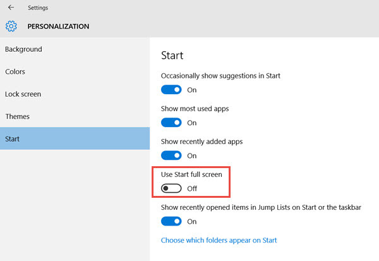Turn off recently opened Jump Lists switch
The width and height of the screenshot is (379, 261).
click(x=171, y=221)
